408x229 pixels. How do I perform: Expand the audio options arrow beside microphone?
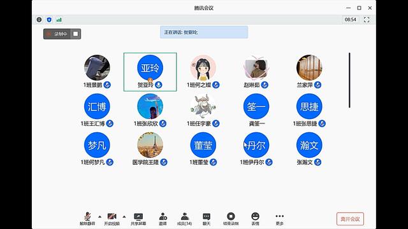coord(99,216)
